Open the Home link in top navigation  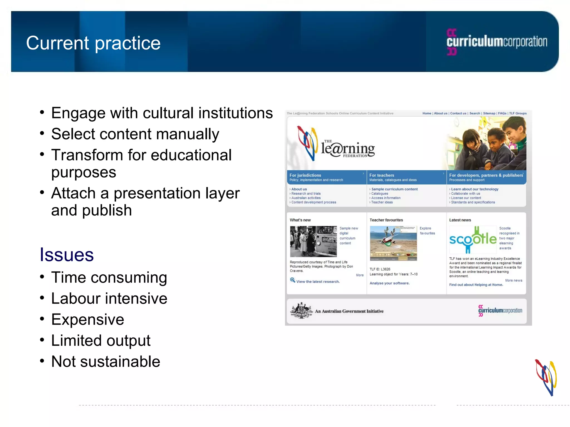pyautogui.click(x=427, y=113)
